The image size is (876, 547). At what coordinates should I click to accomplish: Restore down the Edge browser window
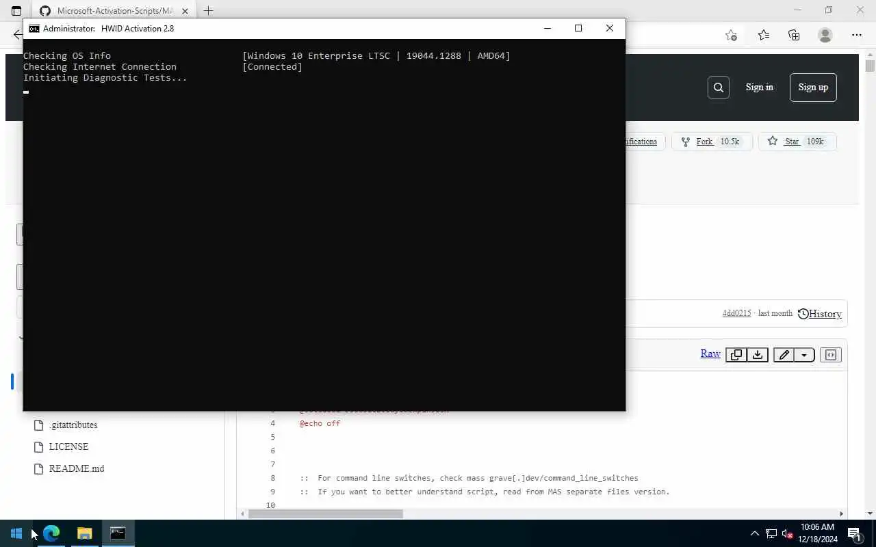pos(829,10)
